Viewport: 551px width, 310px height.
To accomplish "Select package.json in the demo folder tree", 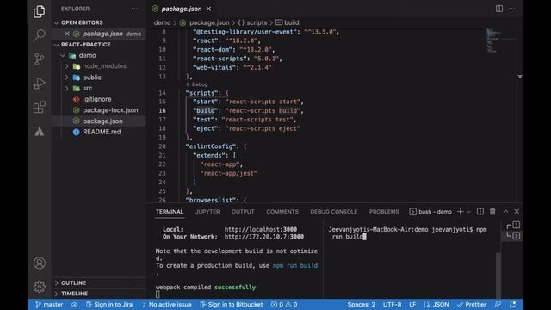I will coord(102,121).
